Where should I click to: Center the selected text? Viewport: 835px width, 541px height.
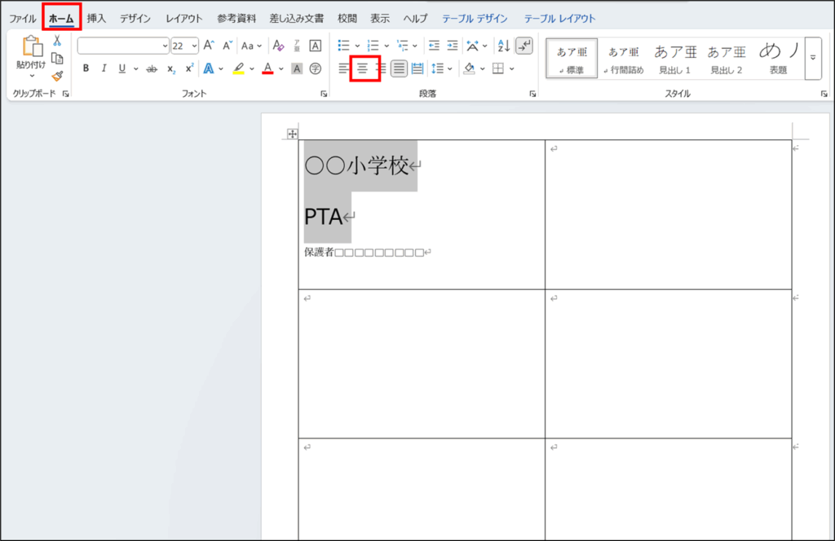[x=362, y=68]
